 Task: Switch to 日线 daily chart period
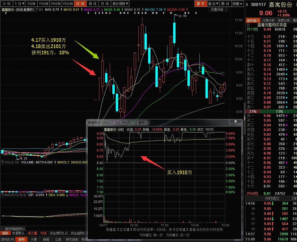[80, 4]
